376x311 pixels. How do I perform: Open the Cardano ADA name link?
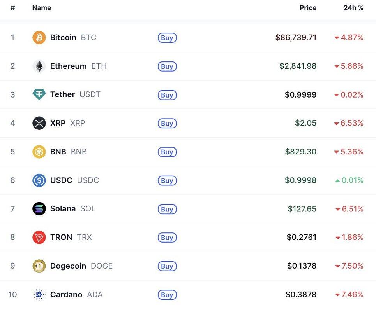click(x=66, y=295)
